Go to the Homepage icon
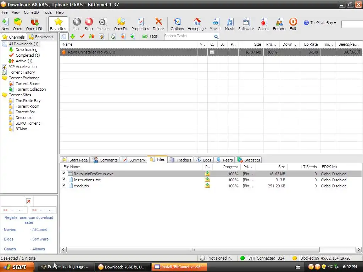363x272 pixels. (196, 24)
